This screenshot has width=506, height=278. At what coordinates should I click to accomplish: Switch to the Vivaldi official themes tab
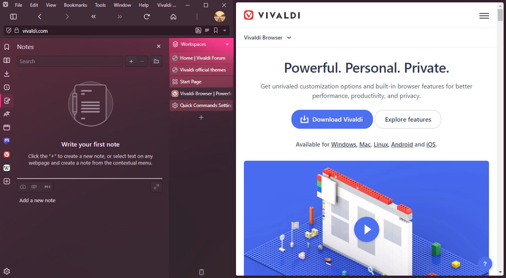pyautogui.click(x=202, y=70)
